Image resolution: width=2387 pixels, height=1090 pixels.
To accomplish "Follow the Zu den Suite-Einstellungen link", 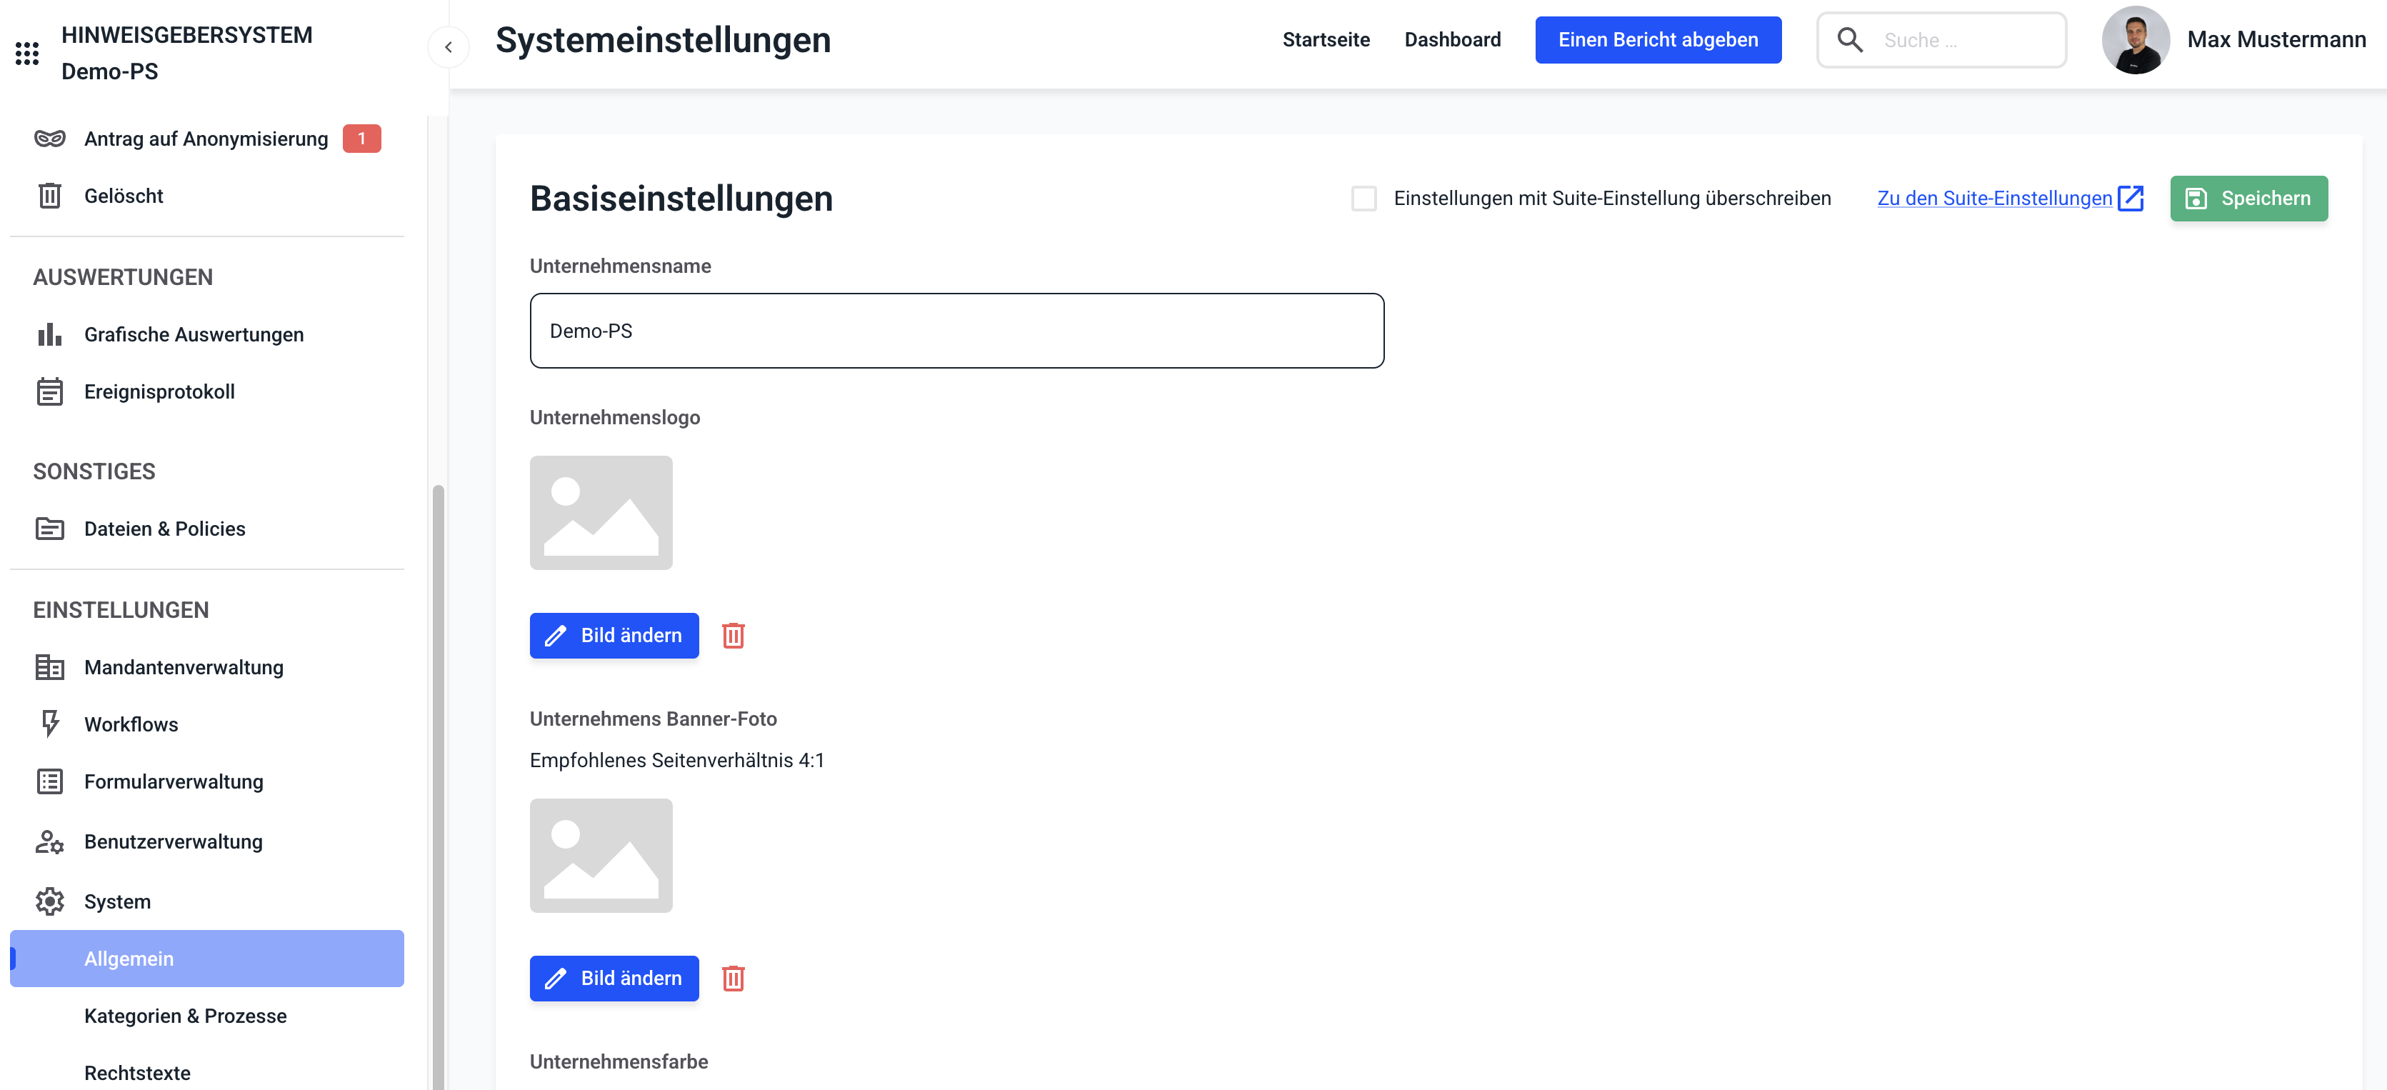I will [1994, 199].
